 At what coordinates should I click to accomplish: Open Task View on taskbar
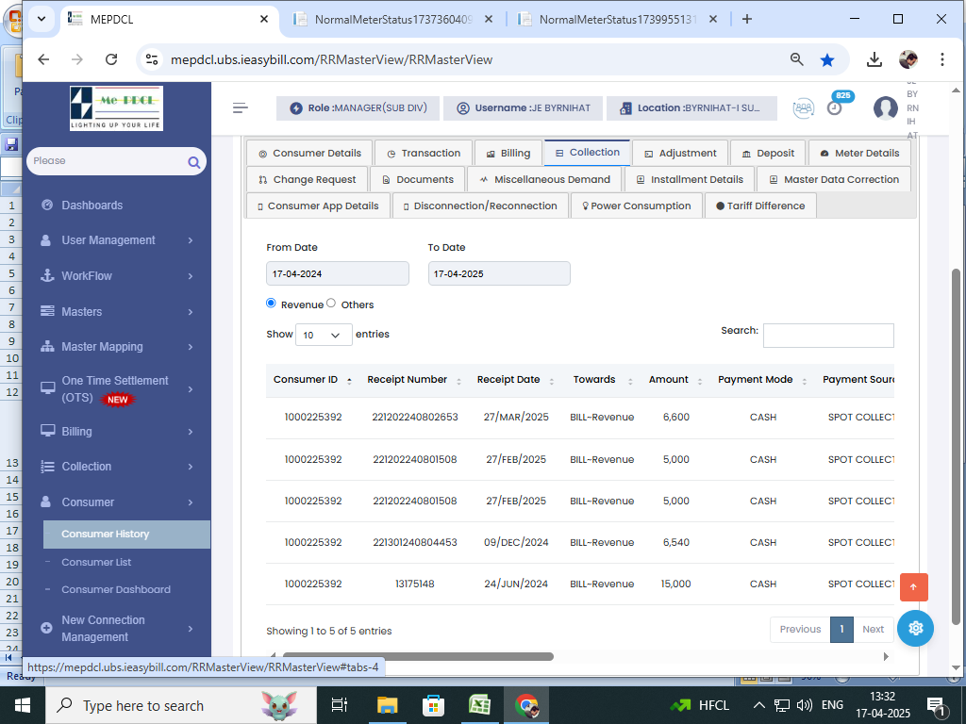[340, 705]
